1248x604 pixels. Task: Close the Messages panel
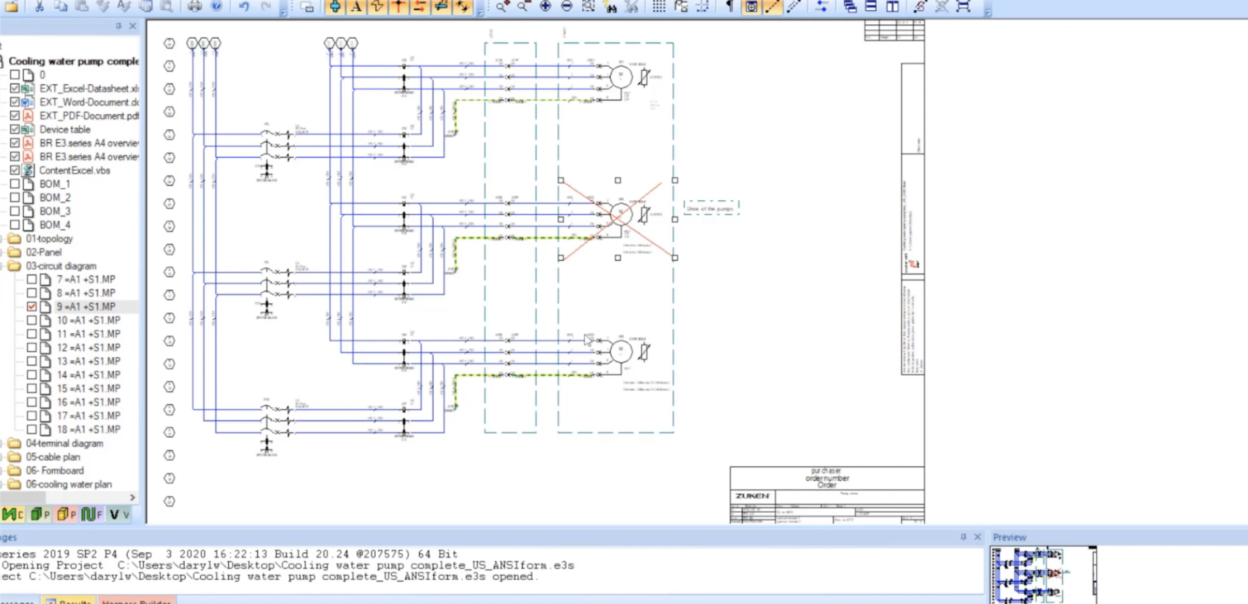(x=978, y=537)
